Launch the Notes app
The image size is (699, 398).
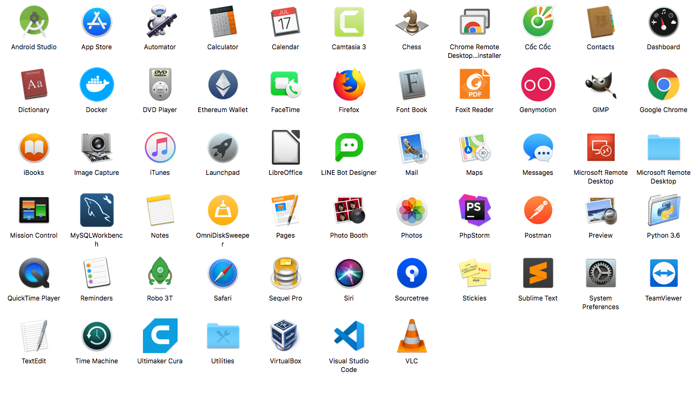tap(160, 210)
